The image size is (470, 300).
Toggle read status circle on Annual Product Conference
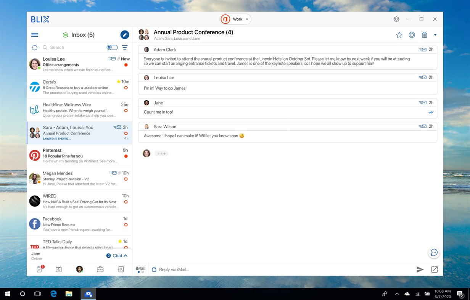tap(126, 133)
